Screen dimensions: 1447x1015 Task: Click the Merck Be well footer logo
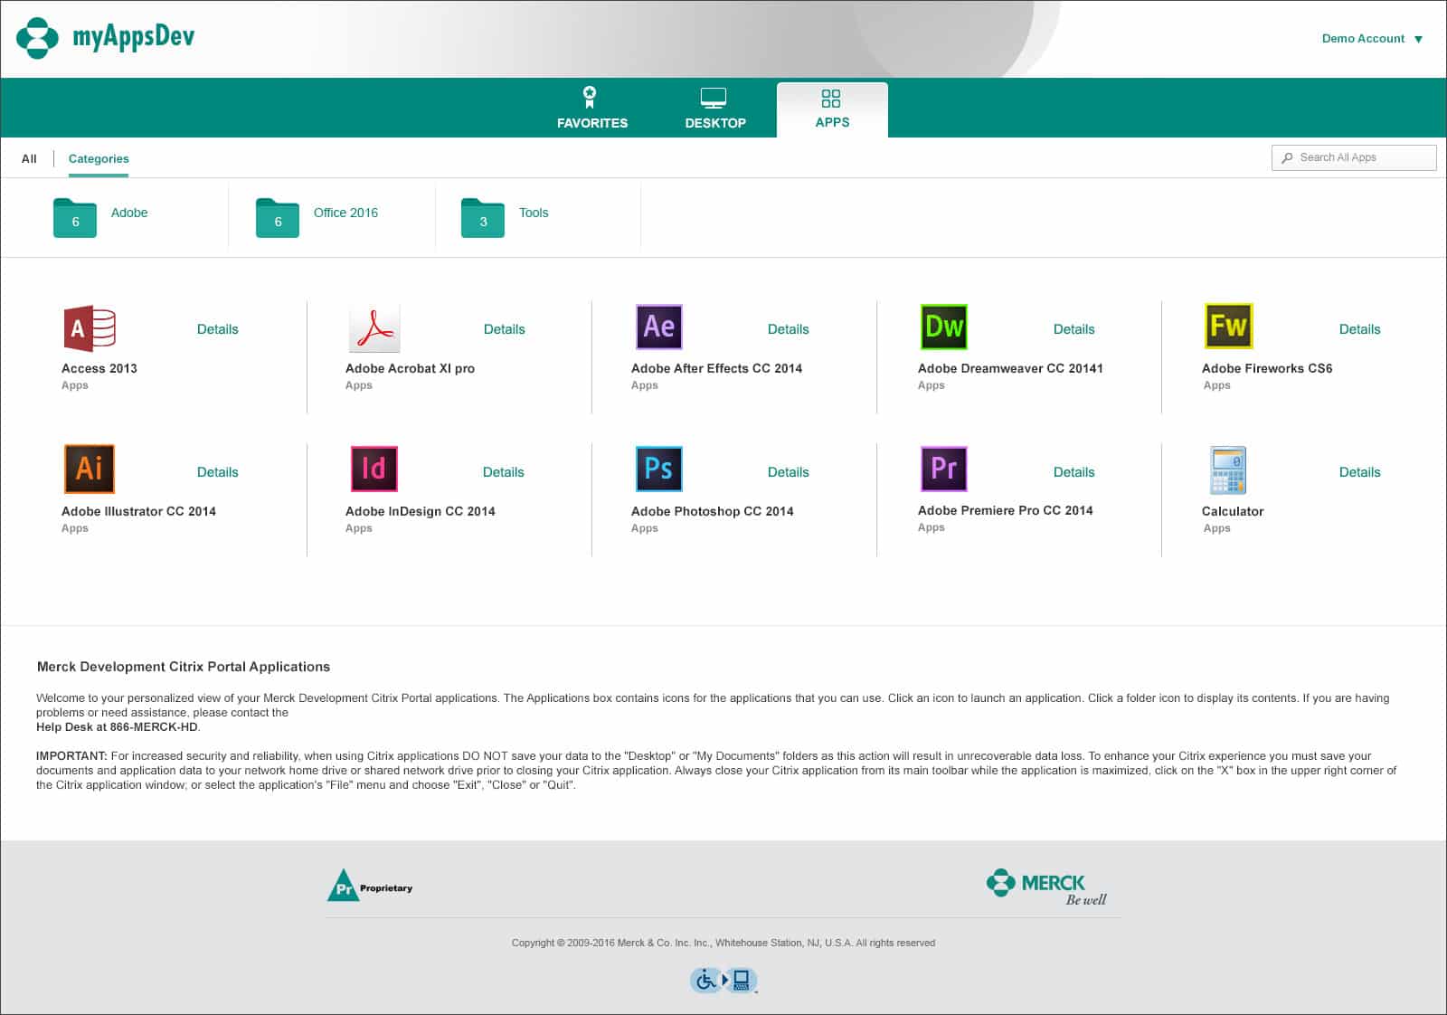pyautogui.click(x=1046, y=887)
